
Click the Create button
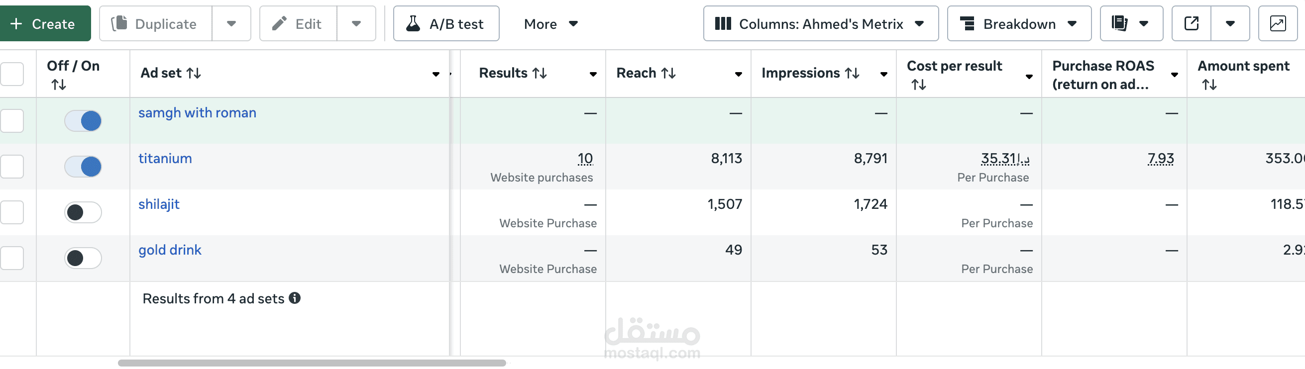coord(45,23)
